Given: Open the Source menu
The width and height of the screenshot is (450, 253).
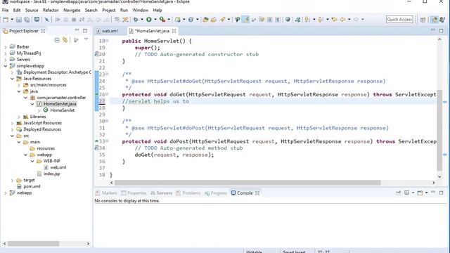Looking at the screenshot, I should 32,10.
